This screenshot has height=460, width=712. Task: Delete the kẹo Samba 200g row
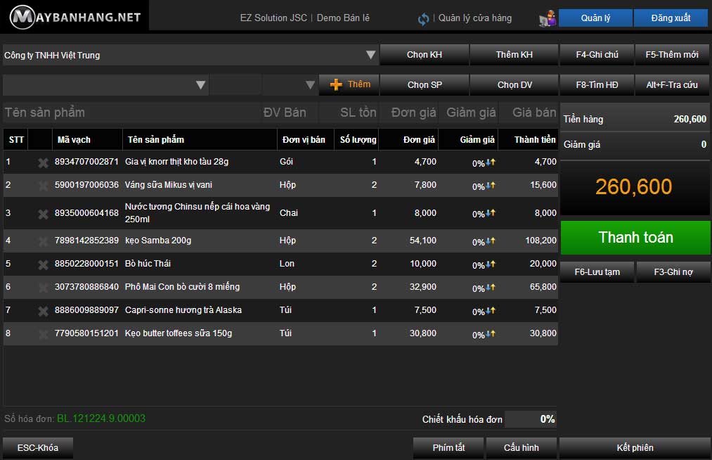point(43,241)
